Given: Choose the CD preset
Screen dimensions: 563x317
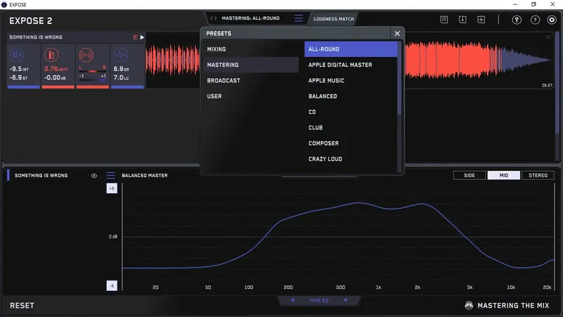Looking at the screenshot, I should coord(350,112).
